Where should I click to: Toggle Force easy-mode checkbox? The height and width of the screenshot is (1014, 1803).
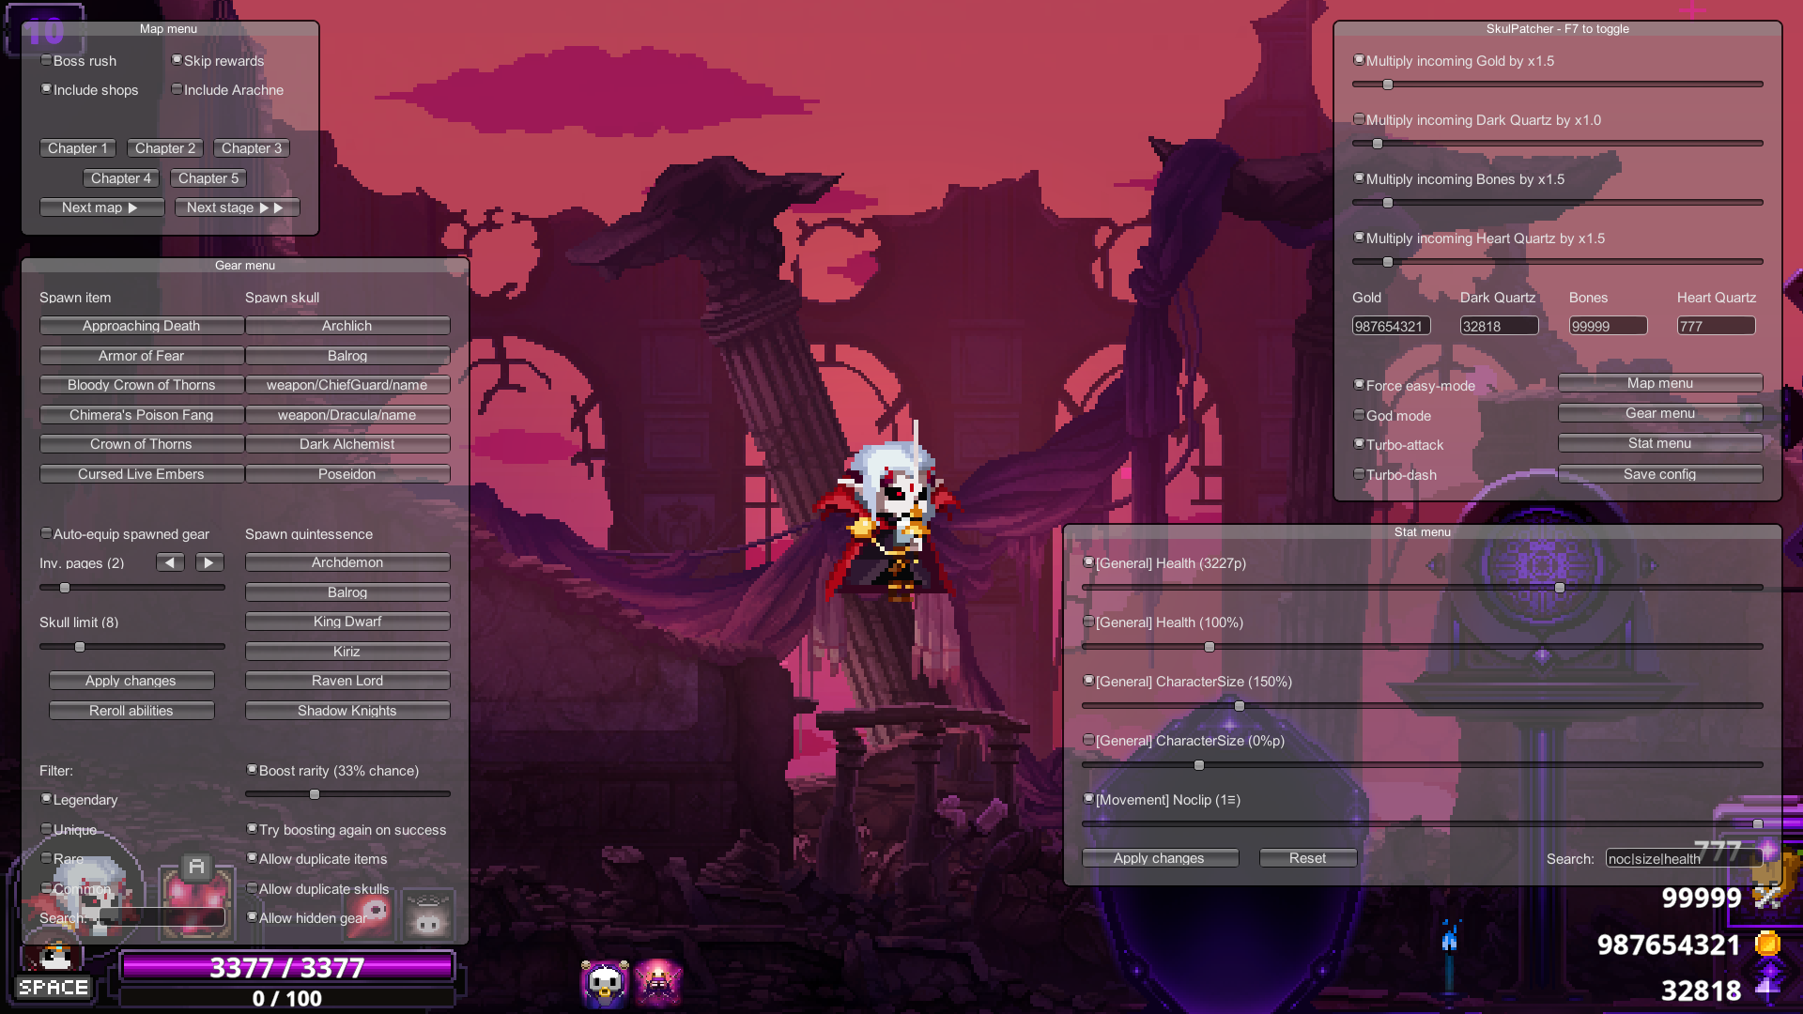coord(1359,385)
